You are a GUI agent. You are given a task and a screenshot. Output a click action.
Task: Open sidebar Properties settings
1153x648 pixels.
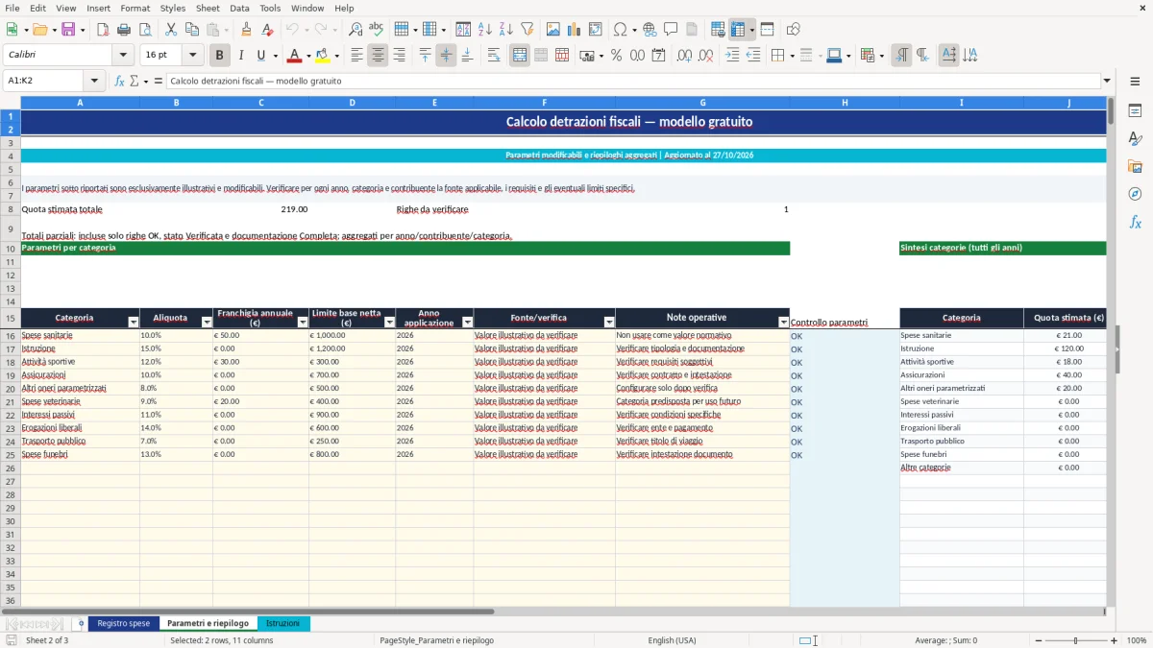[1135, 110]
